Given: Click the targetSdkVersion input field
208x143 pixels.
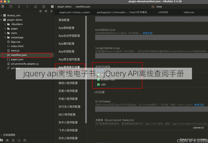Looking at the screenshot, I should pos(151,56).
